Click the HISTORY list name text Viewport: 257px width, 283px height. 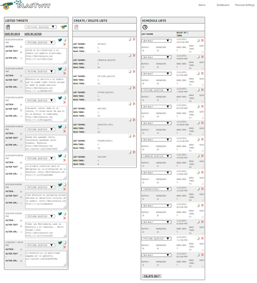(x=102, y=157)
